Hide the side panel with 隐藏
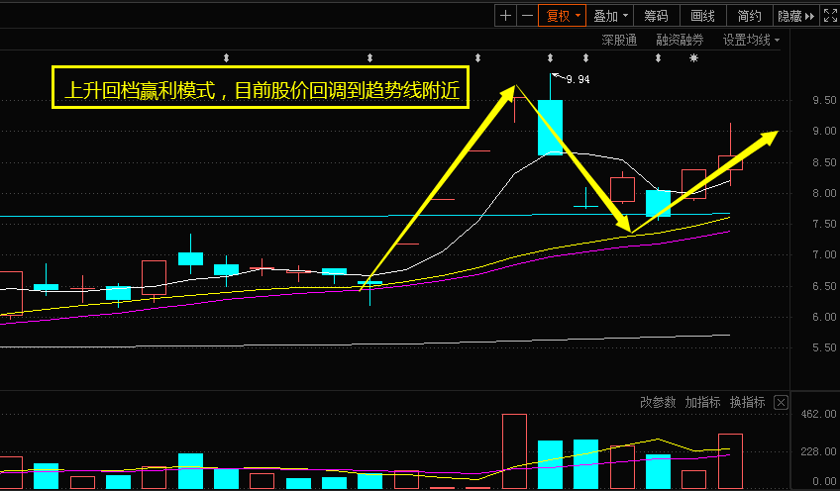840x491 pixels. [x=794, y=15]
